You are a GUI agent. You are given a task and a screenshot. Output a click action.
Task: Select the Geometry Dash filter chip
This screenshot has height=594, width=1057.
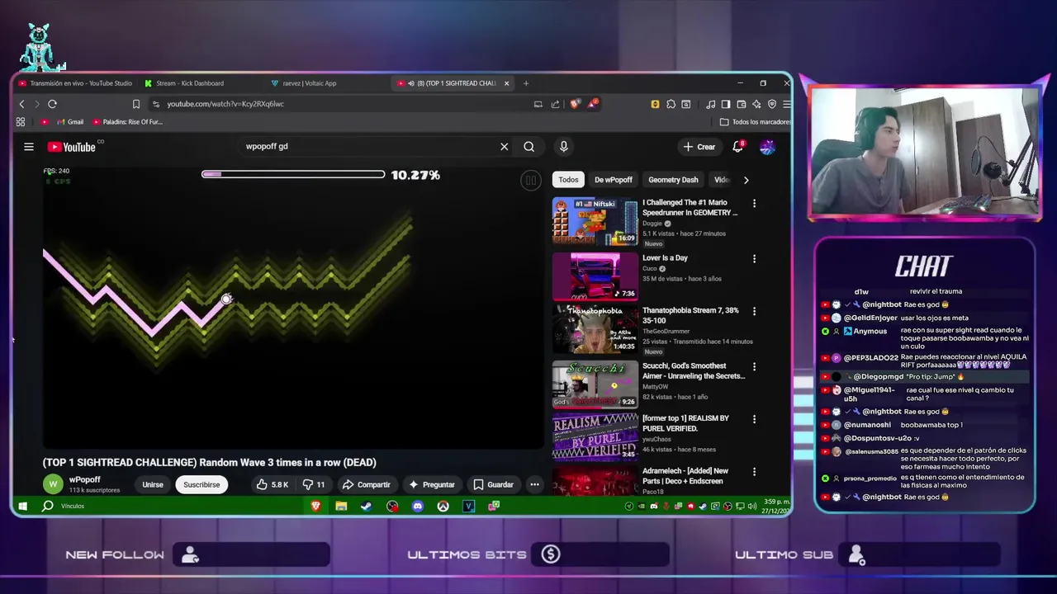[x=673, y=180]
